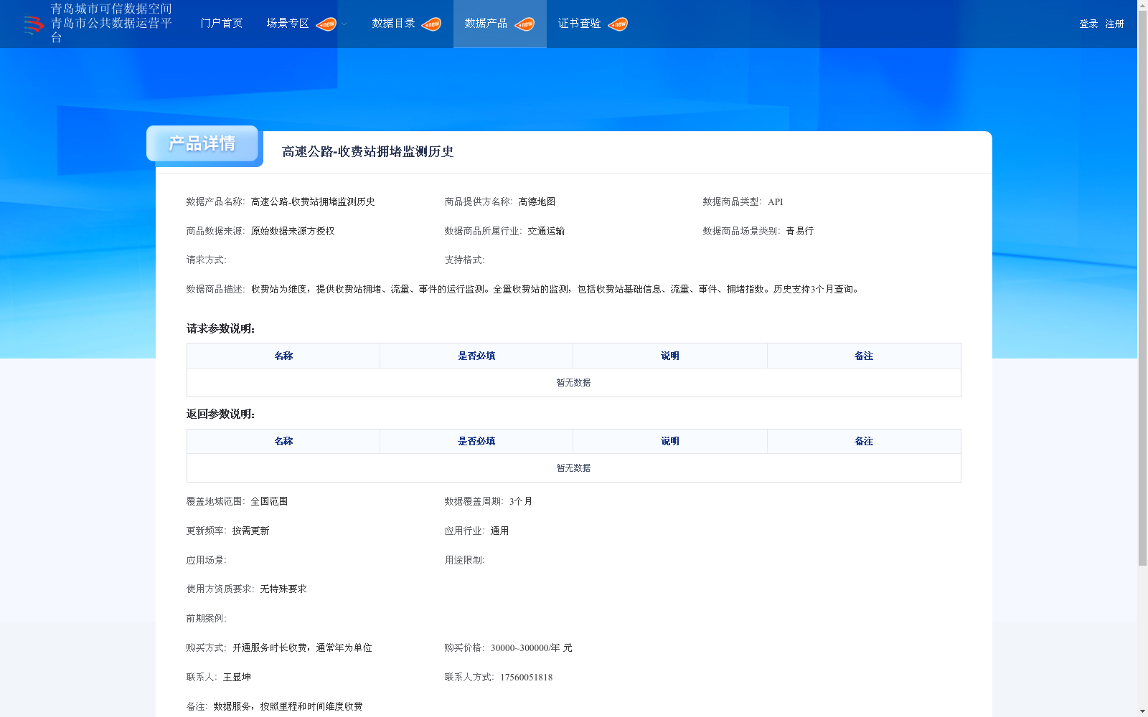Click 暂无数据 in the request parameters table
The image size is (1148, 717).
coord(573,383)
